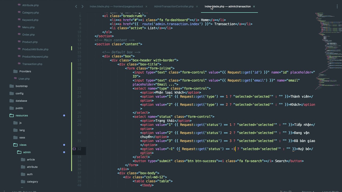This screenshot has height=192, width=342.
Task: Open ProductAttribute.php in the sidebar
Action: coord(35,49)
